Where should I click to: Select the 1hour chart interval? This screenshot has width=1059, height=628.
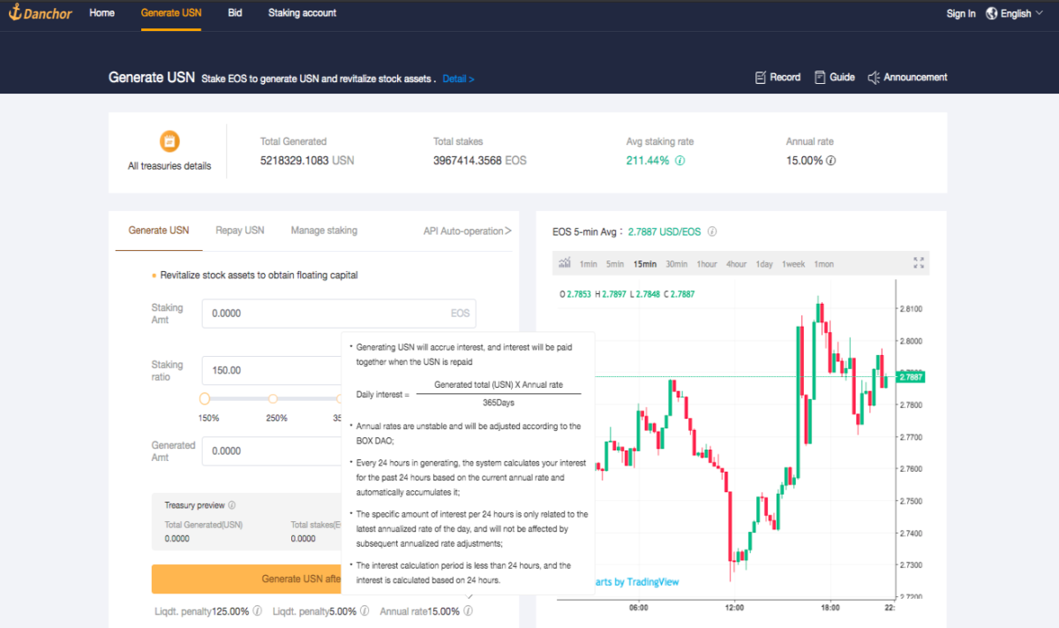point(707,264)
